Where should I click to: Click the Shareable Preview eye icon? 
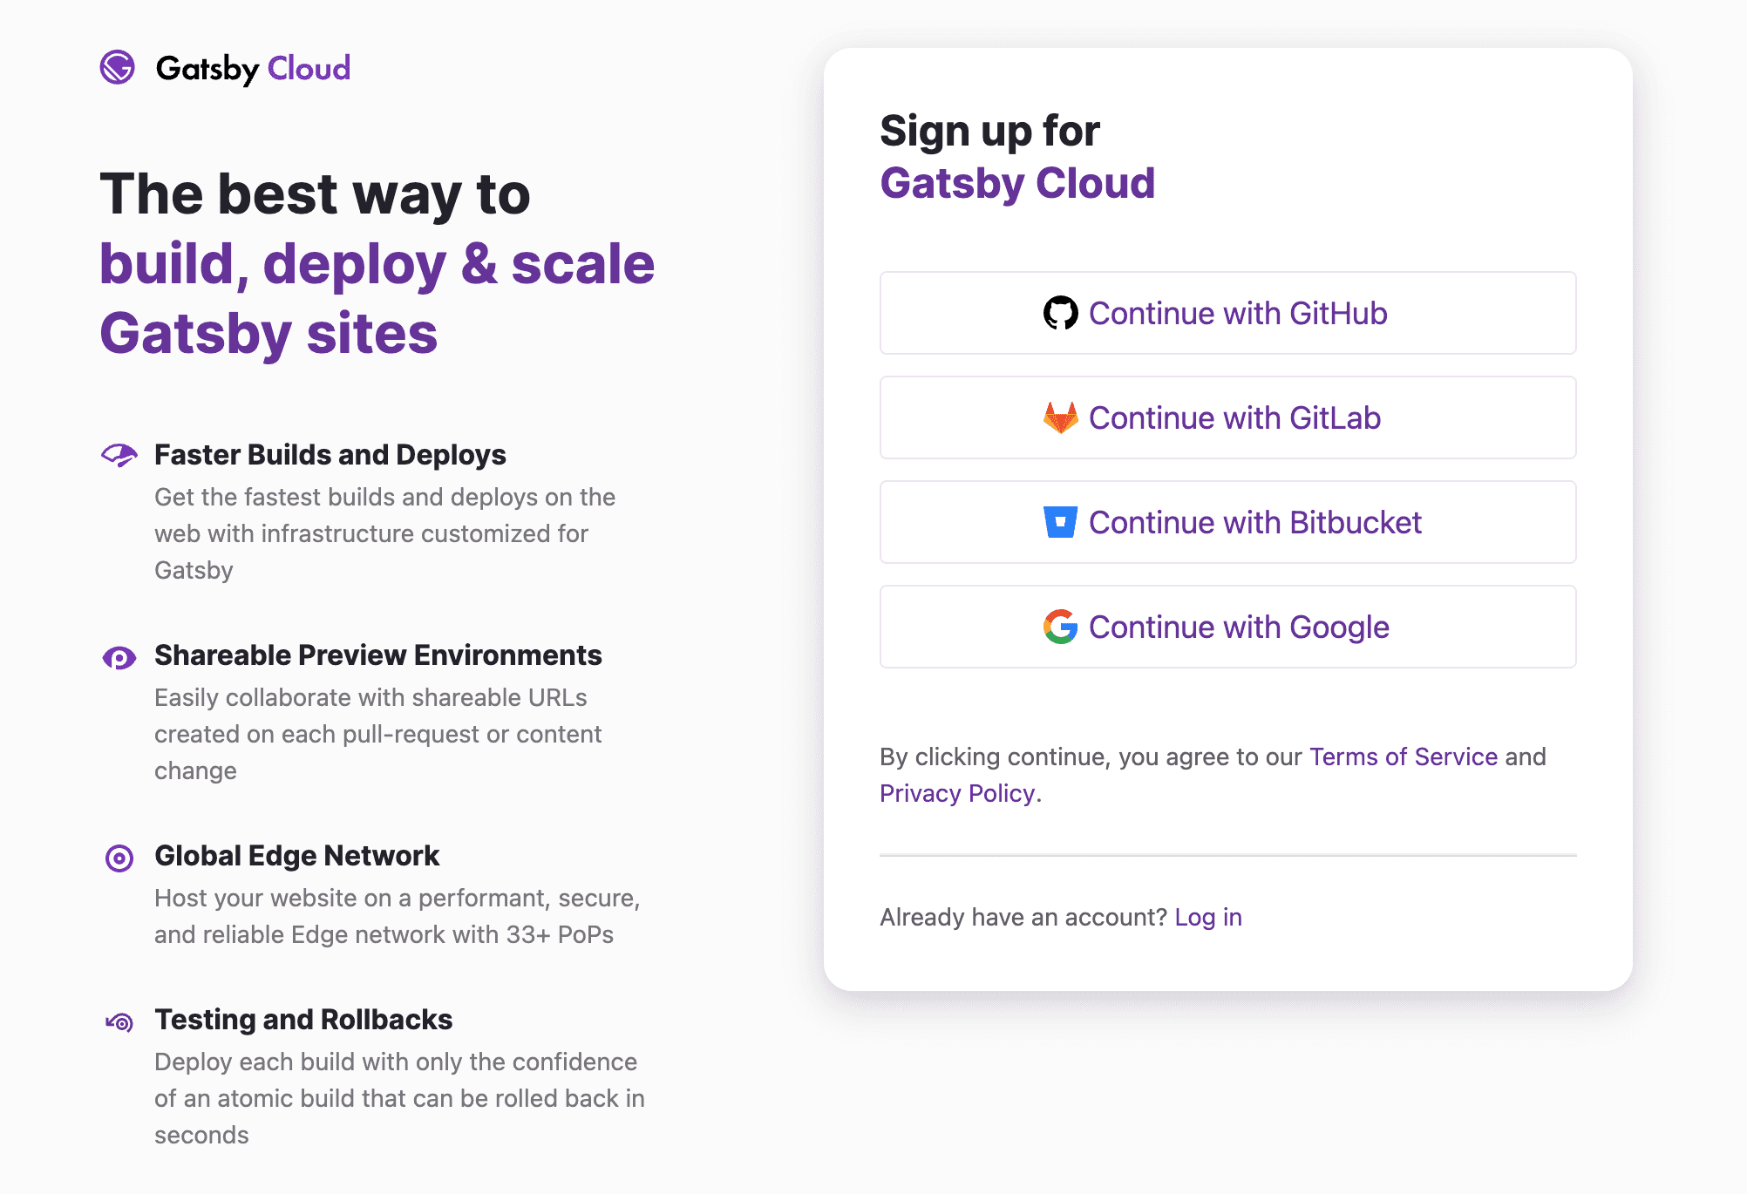coord(119,658)
